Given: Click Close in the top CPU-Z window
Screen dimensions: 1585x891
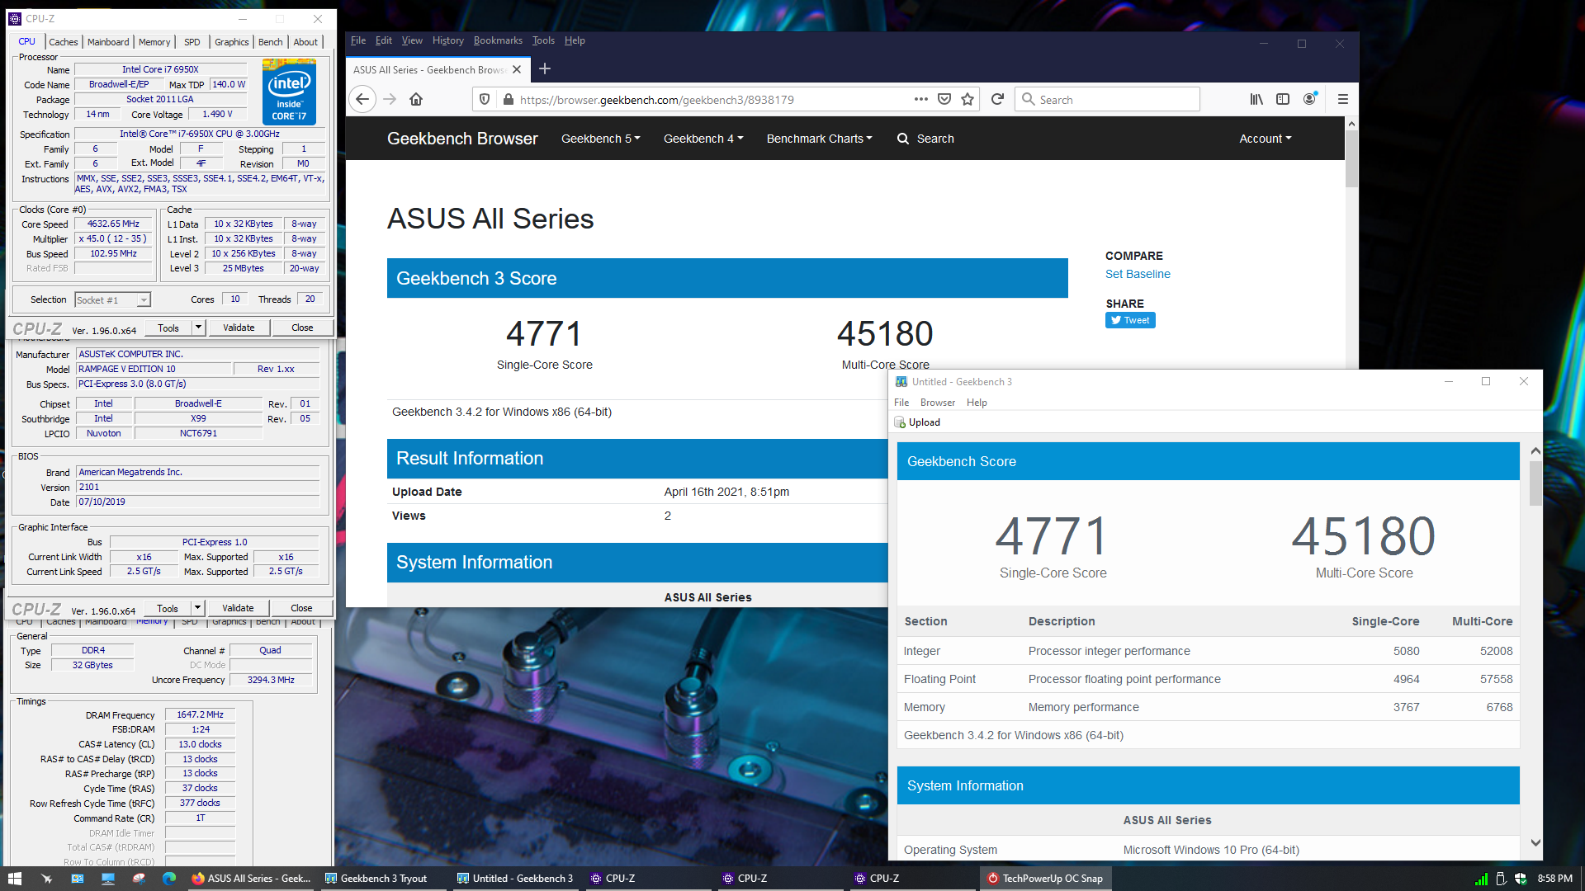Looking at the screenshot, I should pos(302,328).
